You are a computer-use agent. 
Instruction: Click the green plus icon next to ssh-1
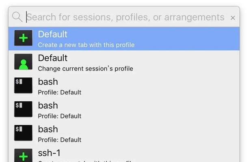point(23,156)
